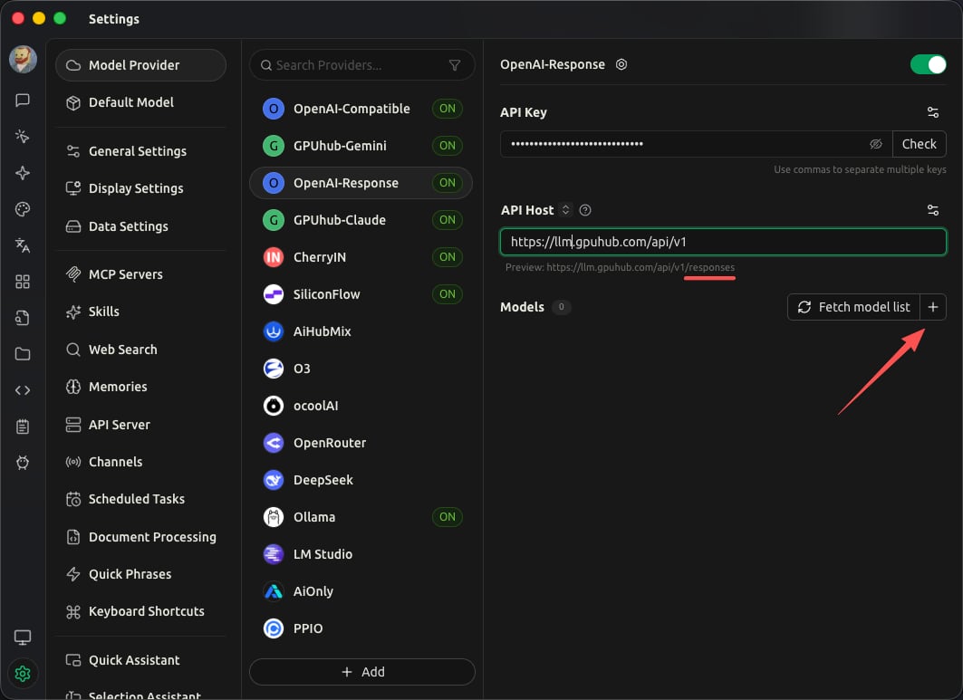
Task: Select the GPUhub-Claude provider
Action: (361, 220)
